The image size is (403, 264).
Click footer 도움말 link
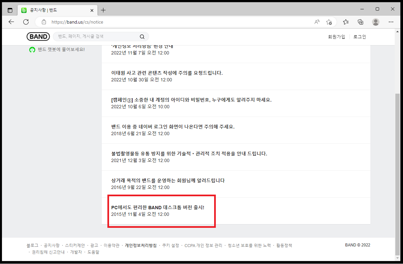93,252
